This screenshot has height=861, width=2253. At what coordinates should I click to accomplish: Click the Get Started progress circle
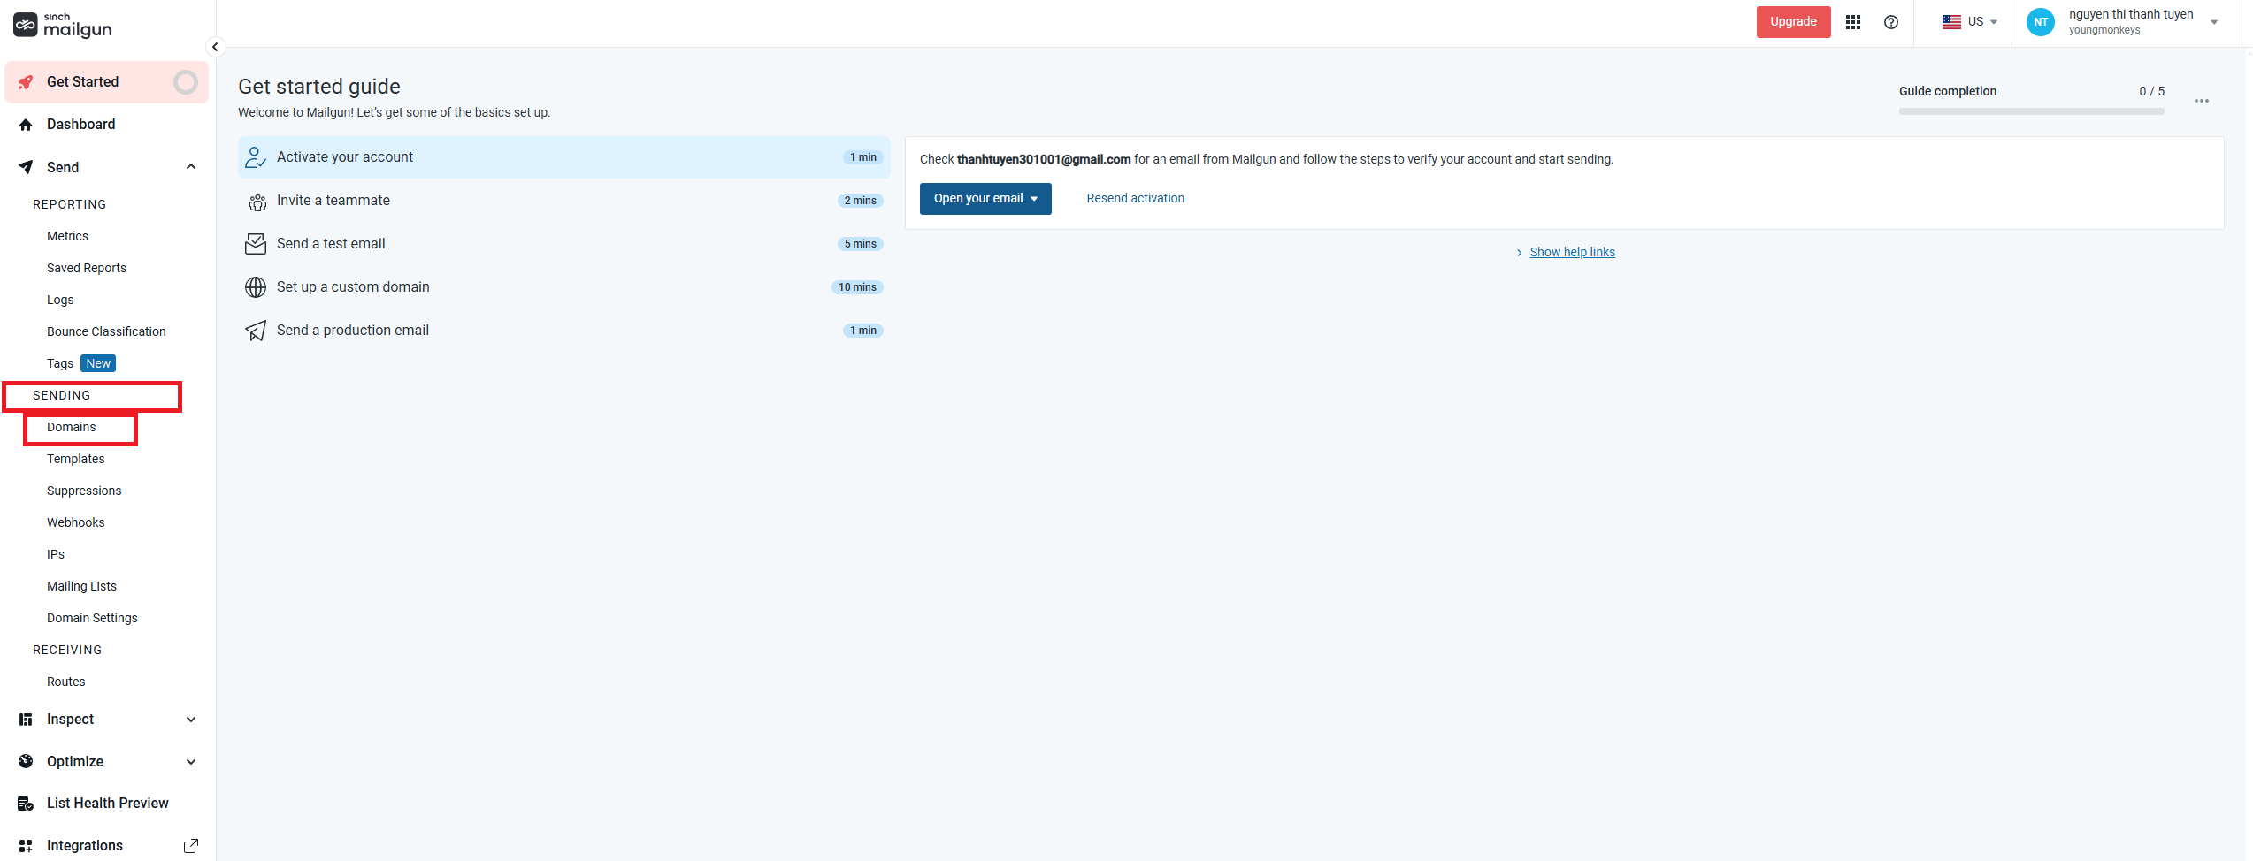click(186, 82)
